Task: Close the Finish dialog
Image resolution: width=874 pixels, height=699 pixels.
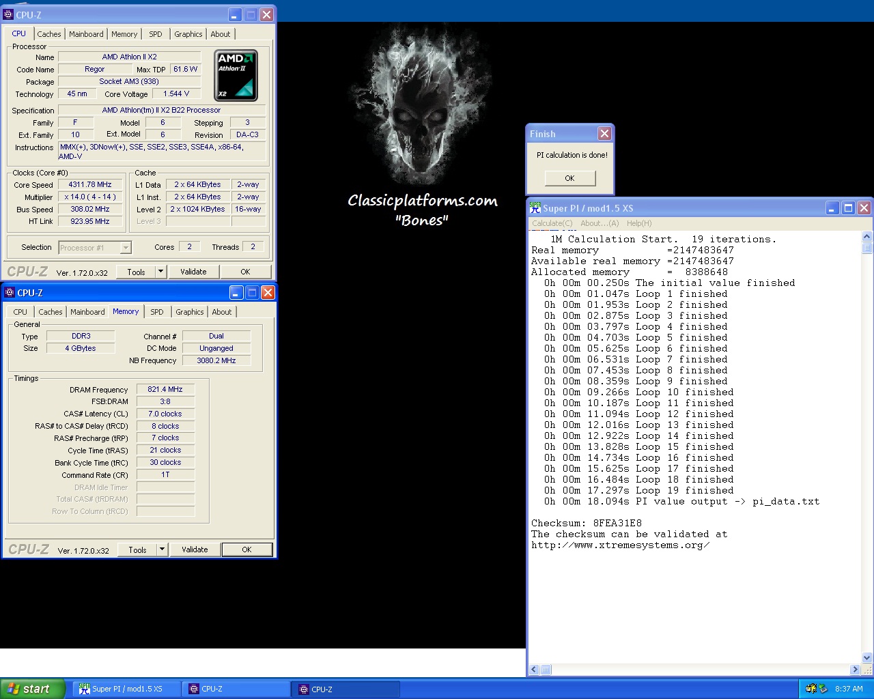Action: (x=604, y=134)
